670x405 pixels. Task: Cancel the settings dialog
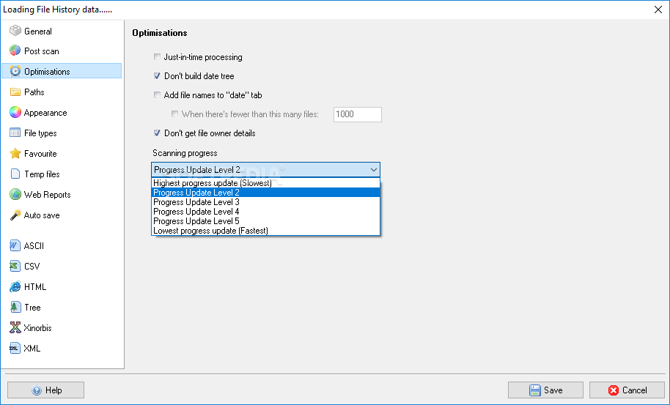[627, 390]
